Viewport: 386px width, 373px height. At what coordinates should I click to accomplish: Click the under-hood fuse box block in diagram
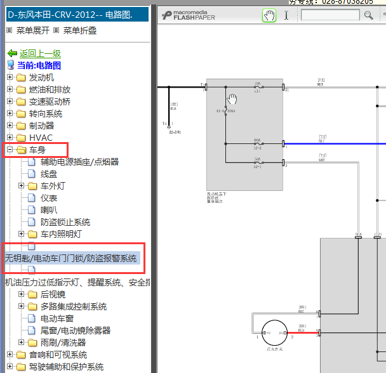click(x=244, y=134)
